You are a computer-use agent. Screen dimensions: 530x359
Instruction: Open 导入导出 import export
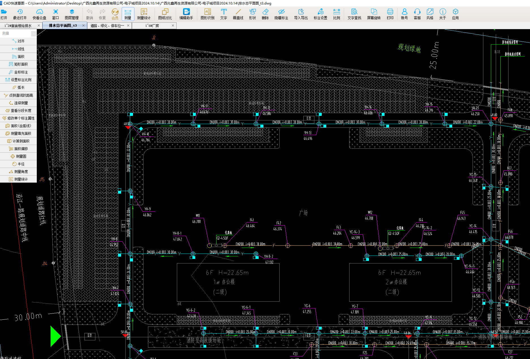click(301, 14)
